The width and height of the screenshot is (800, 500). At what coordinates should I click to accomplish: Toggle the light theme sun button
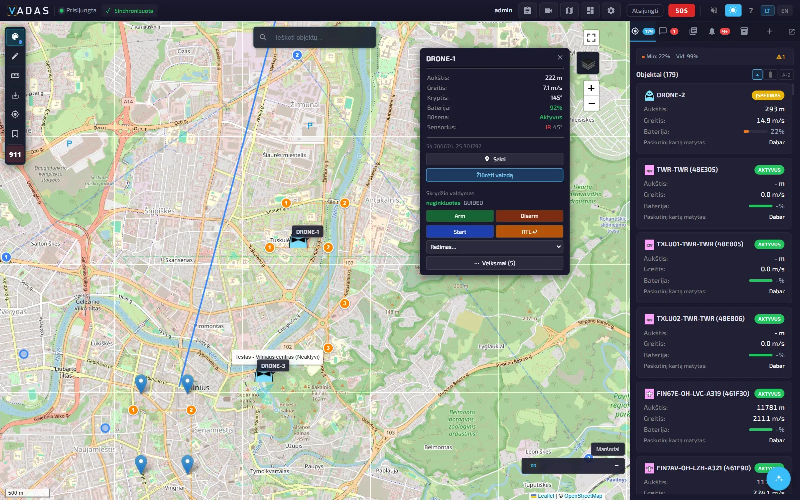click(733, 11)
